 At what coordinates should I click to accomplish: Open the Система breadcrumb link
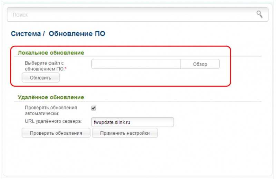click(x=26, y=34)
